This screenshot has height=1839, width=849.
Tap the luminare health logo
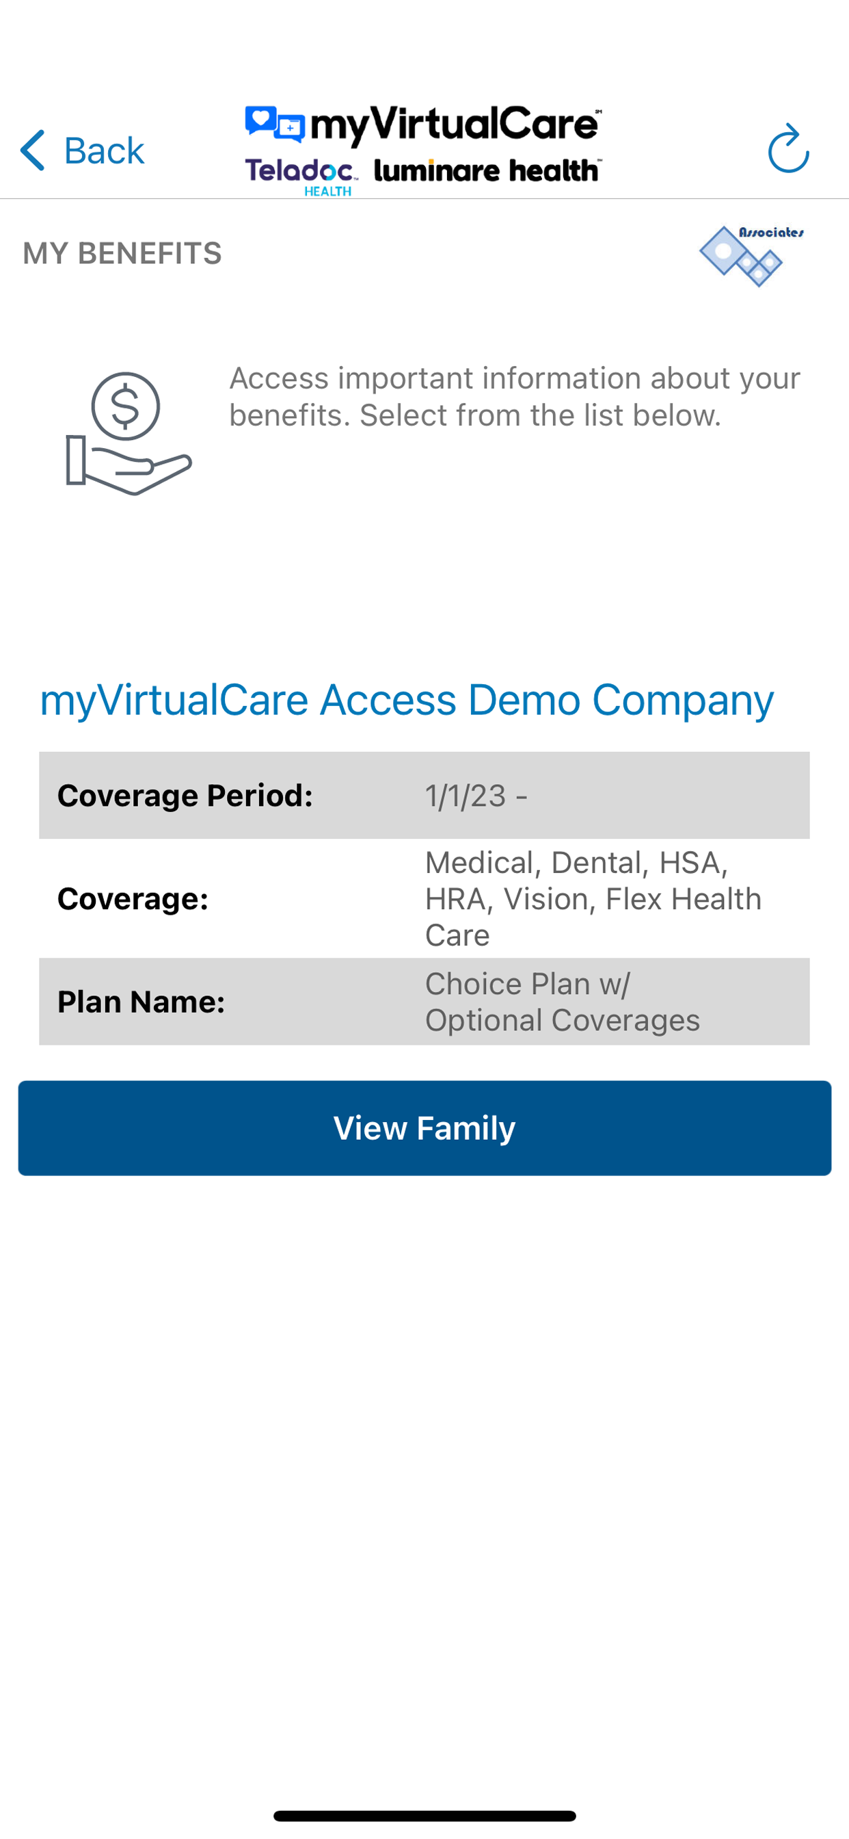point(487,170)
